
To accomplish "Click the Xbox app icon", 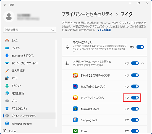I will point(75,131).
